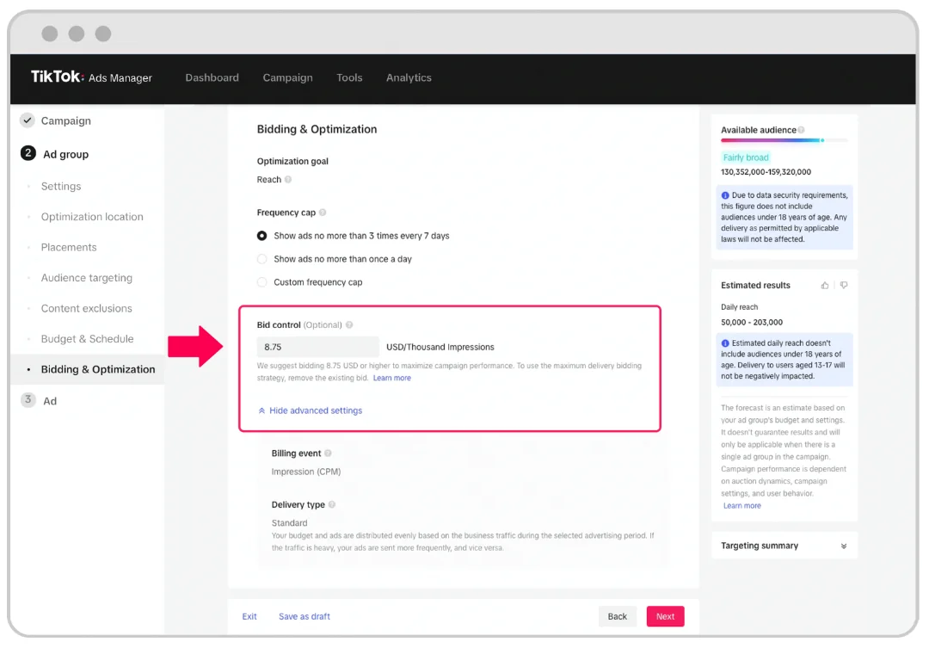The image size is (929, 648).
Task: Click the Ad step 3 badge
Action: [x=28, y=399]
